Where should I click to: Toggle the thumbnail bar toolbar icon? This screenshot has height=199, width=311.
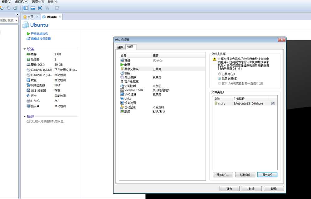tap(33, 8)
